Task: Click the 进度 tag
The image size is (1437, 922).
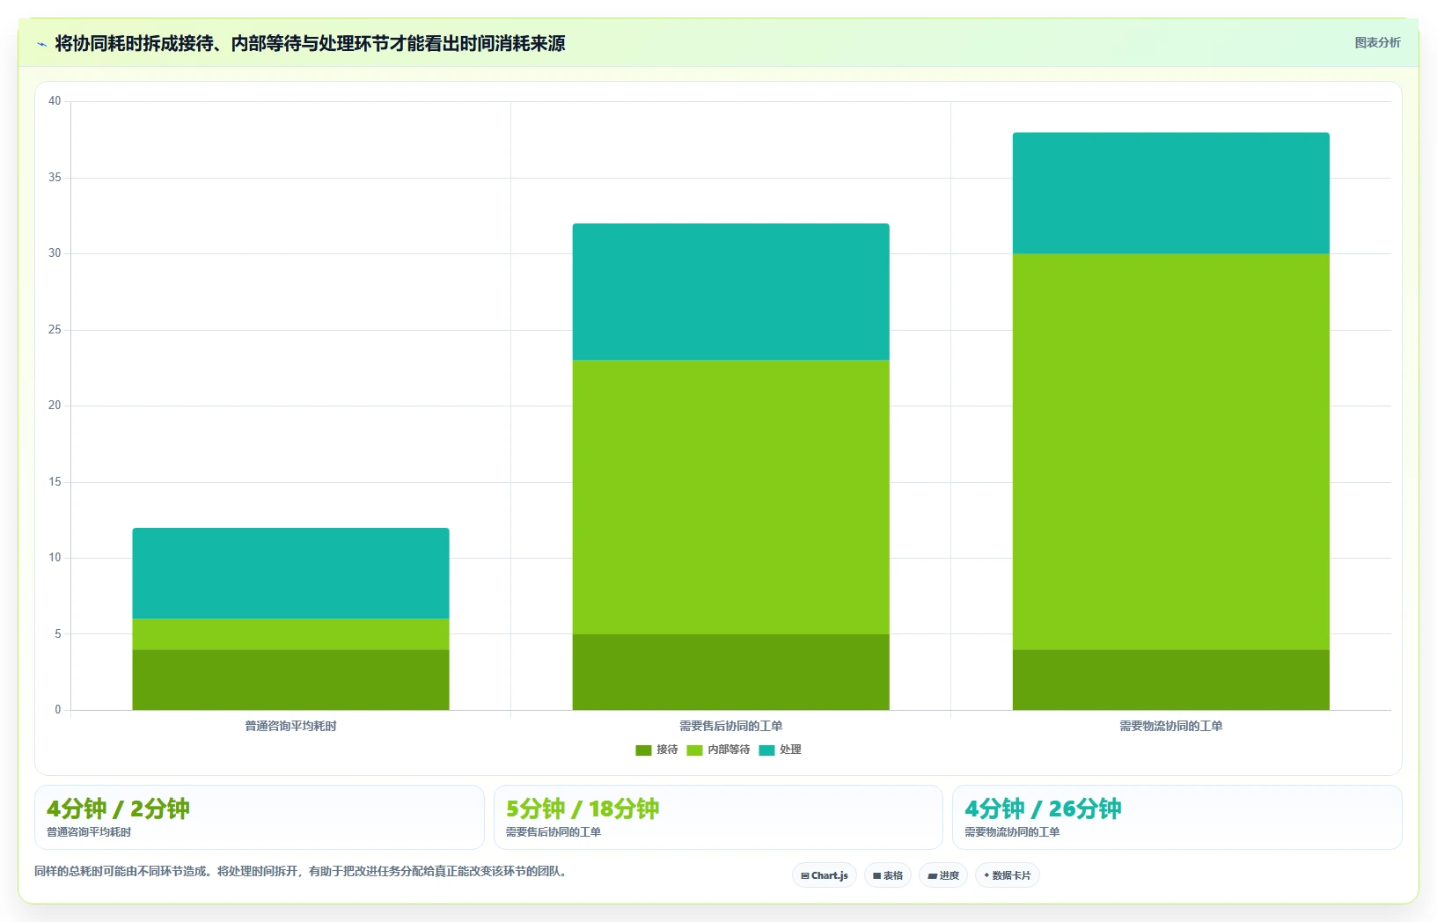Action: (943, 875)
